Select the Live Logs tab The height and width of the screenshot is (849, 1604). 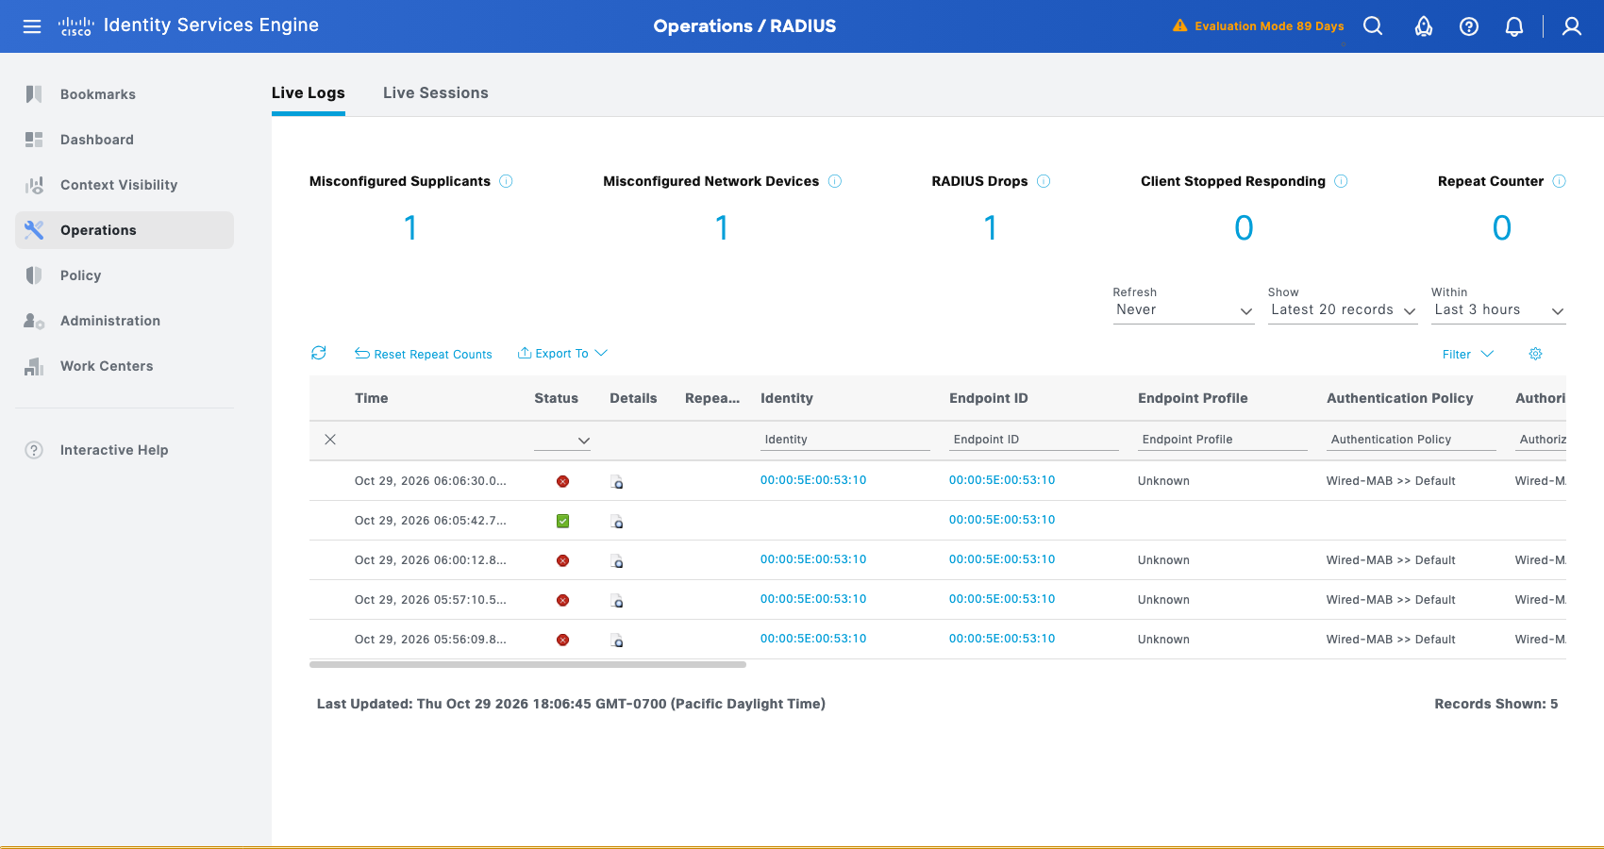click(x=309, y=92)
